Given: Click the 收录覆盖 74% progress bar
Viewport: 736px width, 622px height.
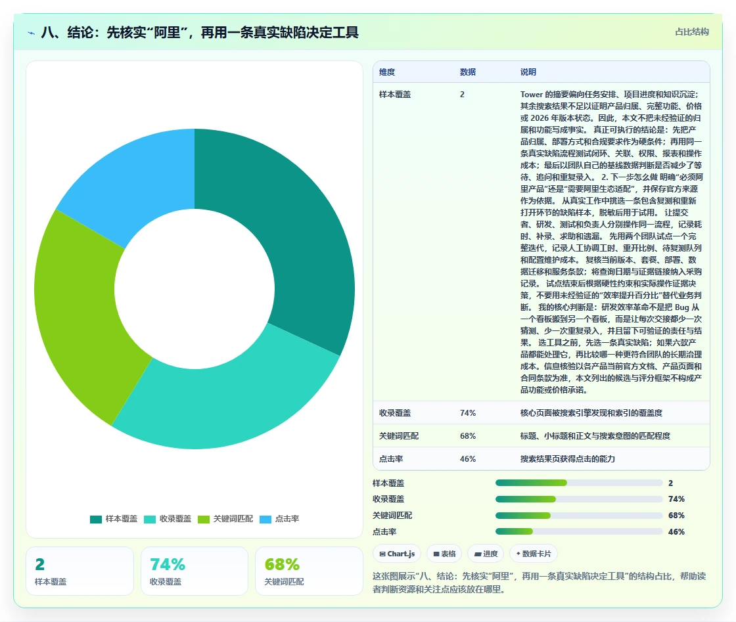Looking at the screenshot, I should point(579,499).
